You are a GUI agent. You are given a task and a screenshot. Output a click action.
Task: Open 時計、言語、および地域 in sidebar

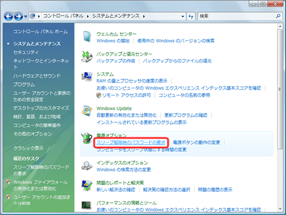click(x=37, y=116)
